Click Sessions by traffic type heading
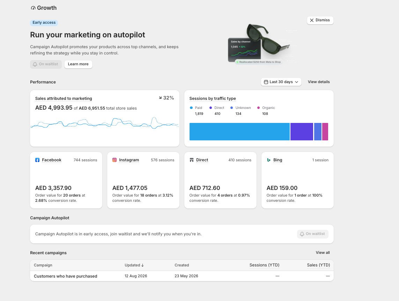The width and height of the screenshot is (399, 301). point(213,98)
